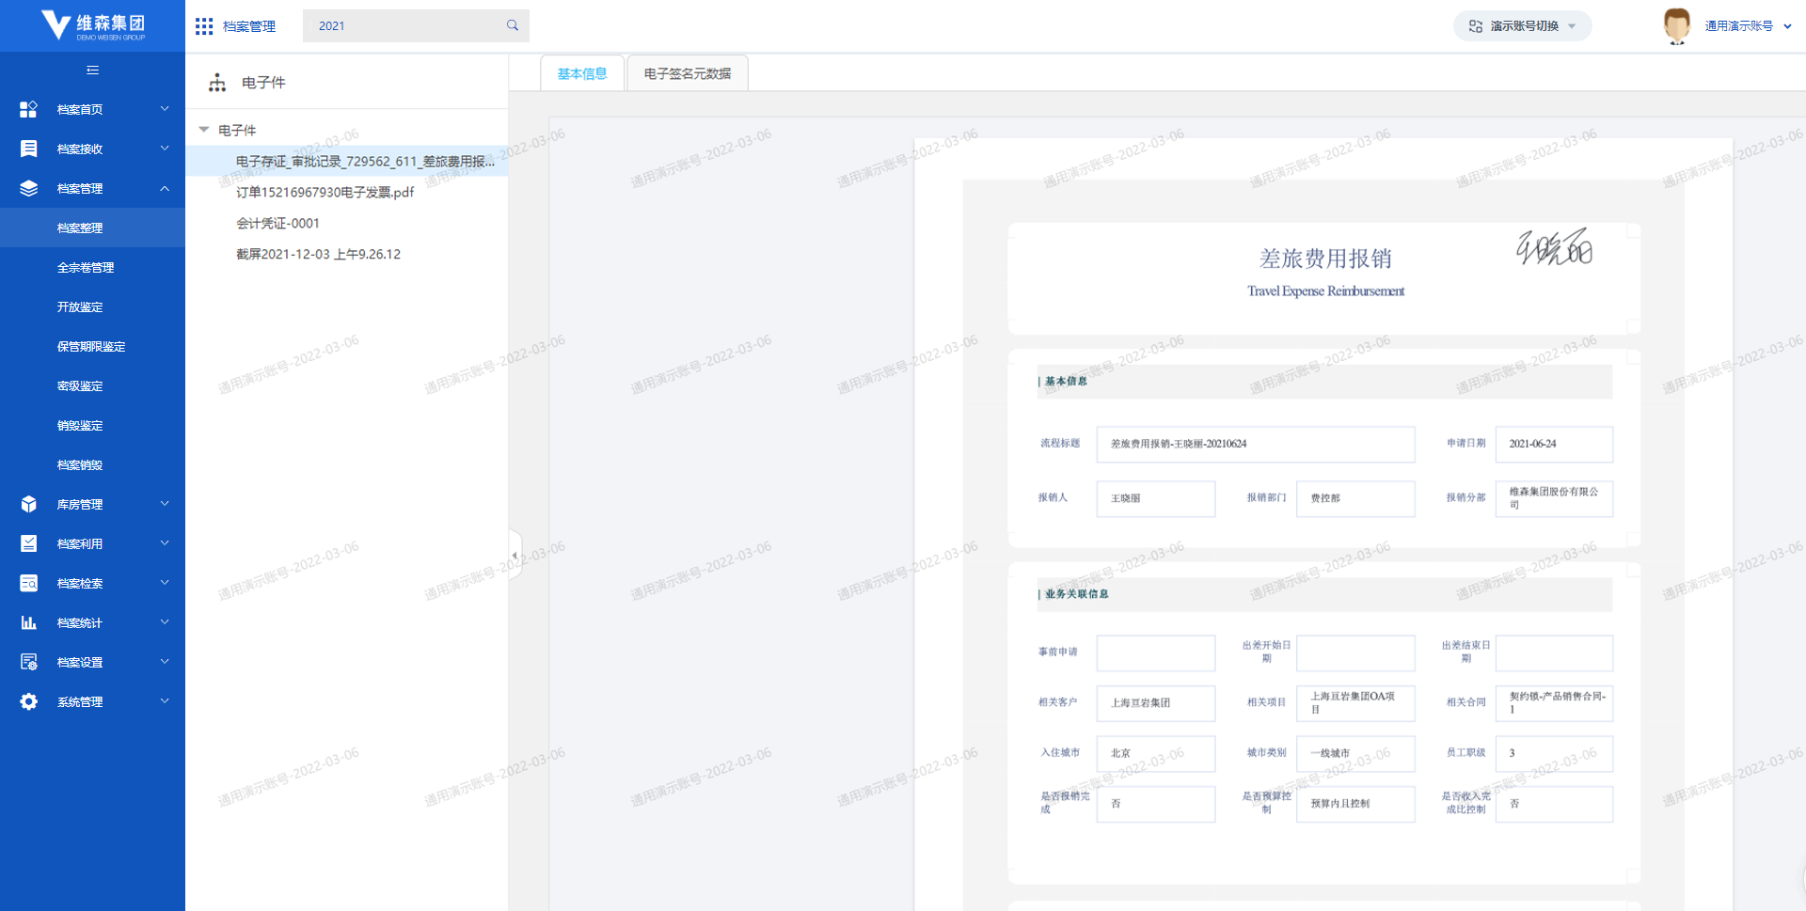Select 会计凭证-0001 in the file tree

277,223
